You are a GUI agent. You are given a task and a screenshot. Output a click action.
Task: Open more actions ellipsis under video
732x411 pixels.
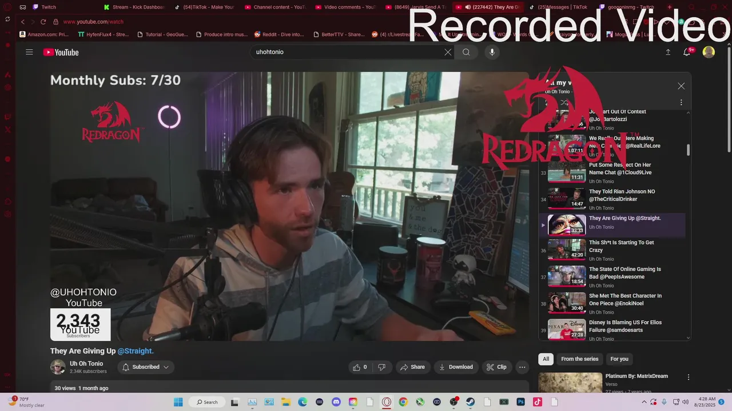(x=522, y=367)
